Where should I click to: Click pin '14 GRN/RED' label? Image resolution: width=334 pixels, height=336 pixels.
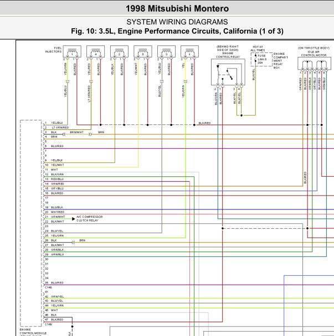(54, 184)
